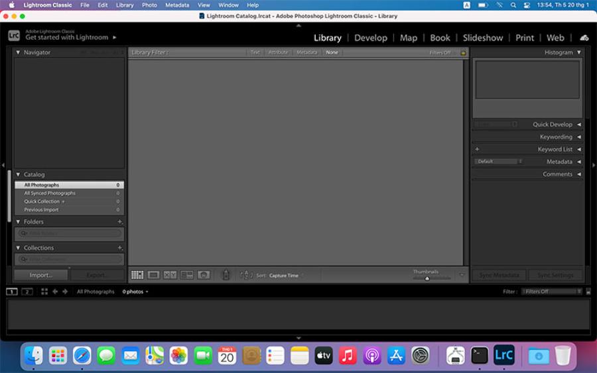This screenshot has height=373, width=597.
Task: Open Metadata Default preset dropdown
Action: pos(498,162)
